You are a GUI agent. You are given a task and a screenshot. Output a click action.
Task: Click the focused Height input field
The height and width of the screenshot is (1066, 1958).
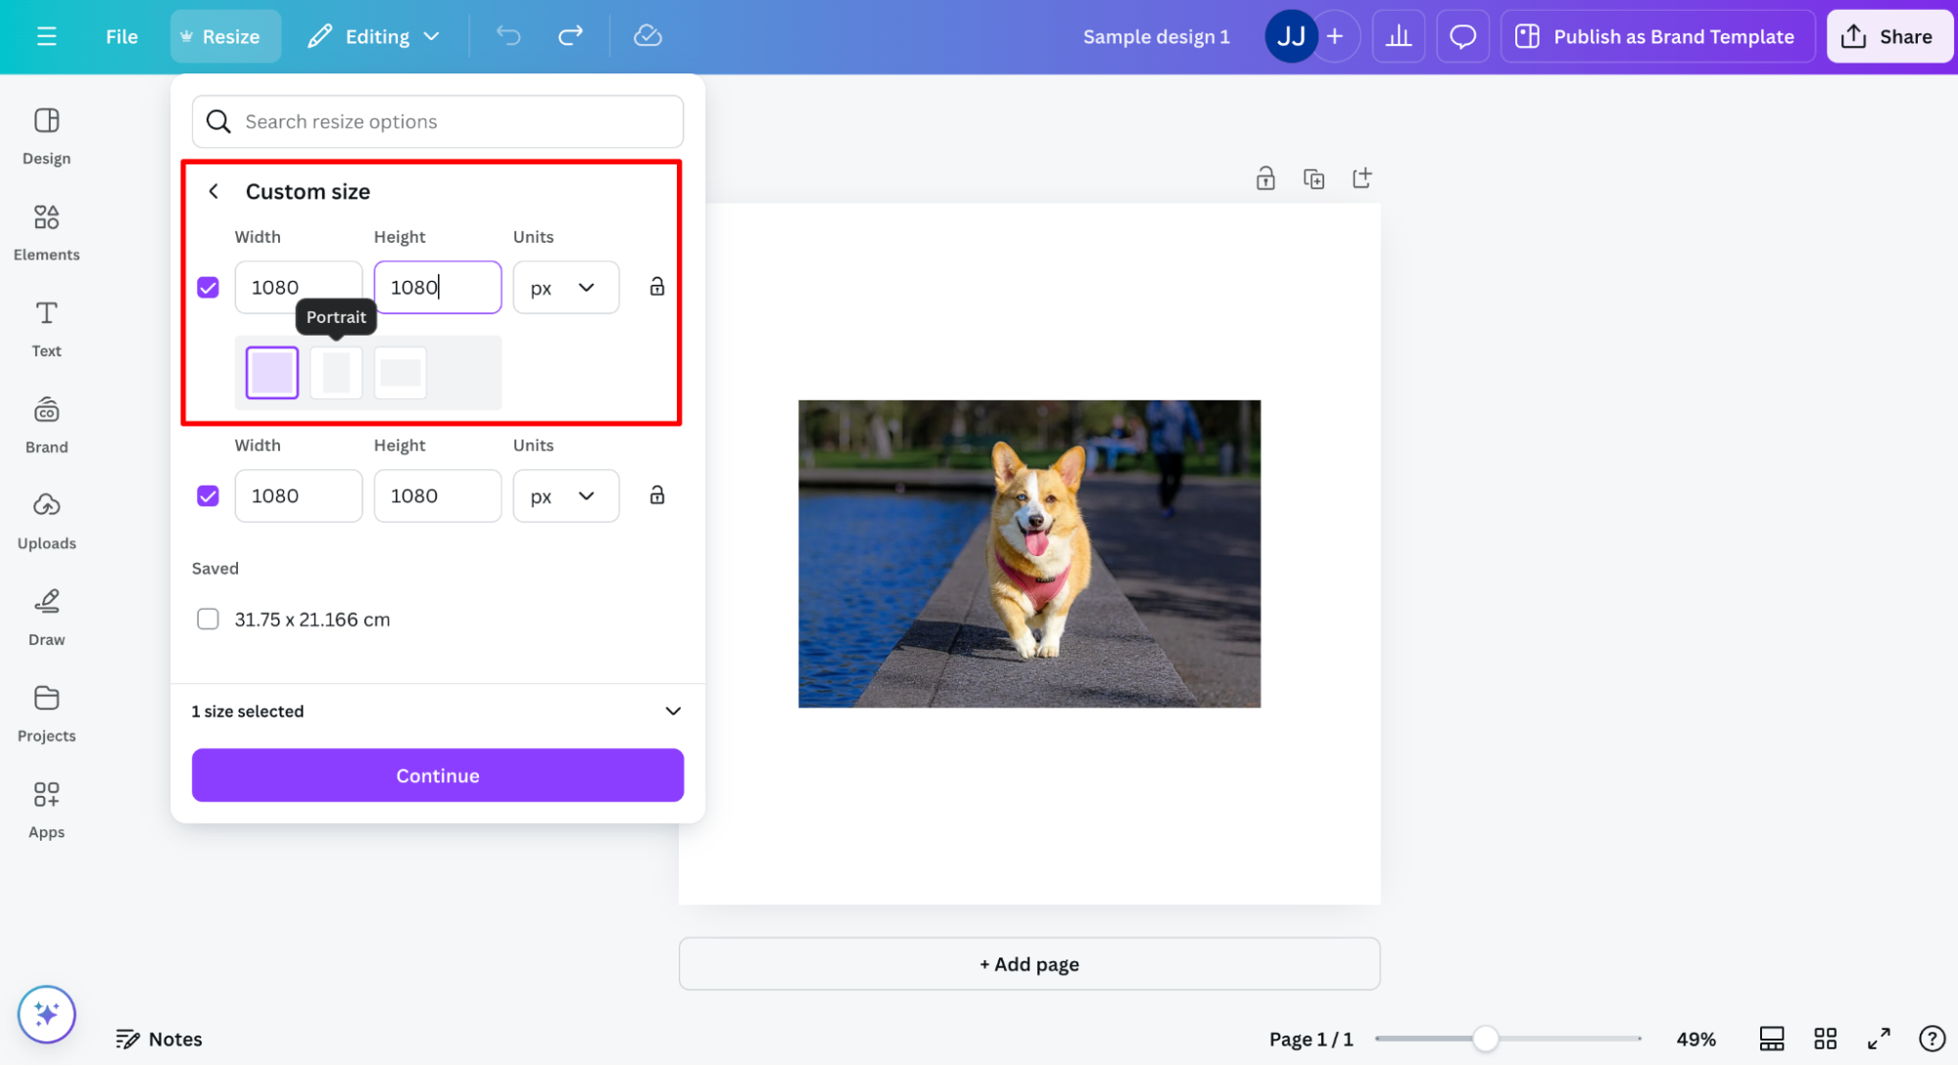[438, 288]
